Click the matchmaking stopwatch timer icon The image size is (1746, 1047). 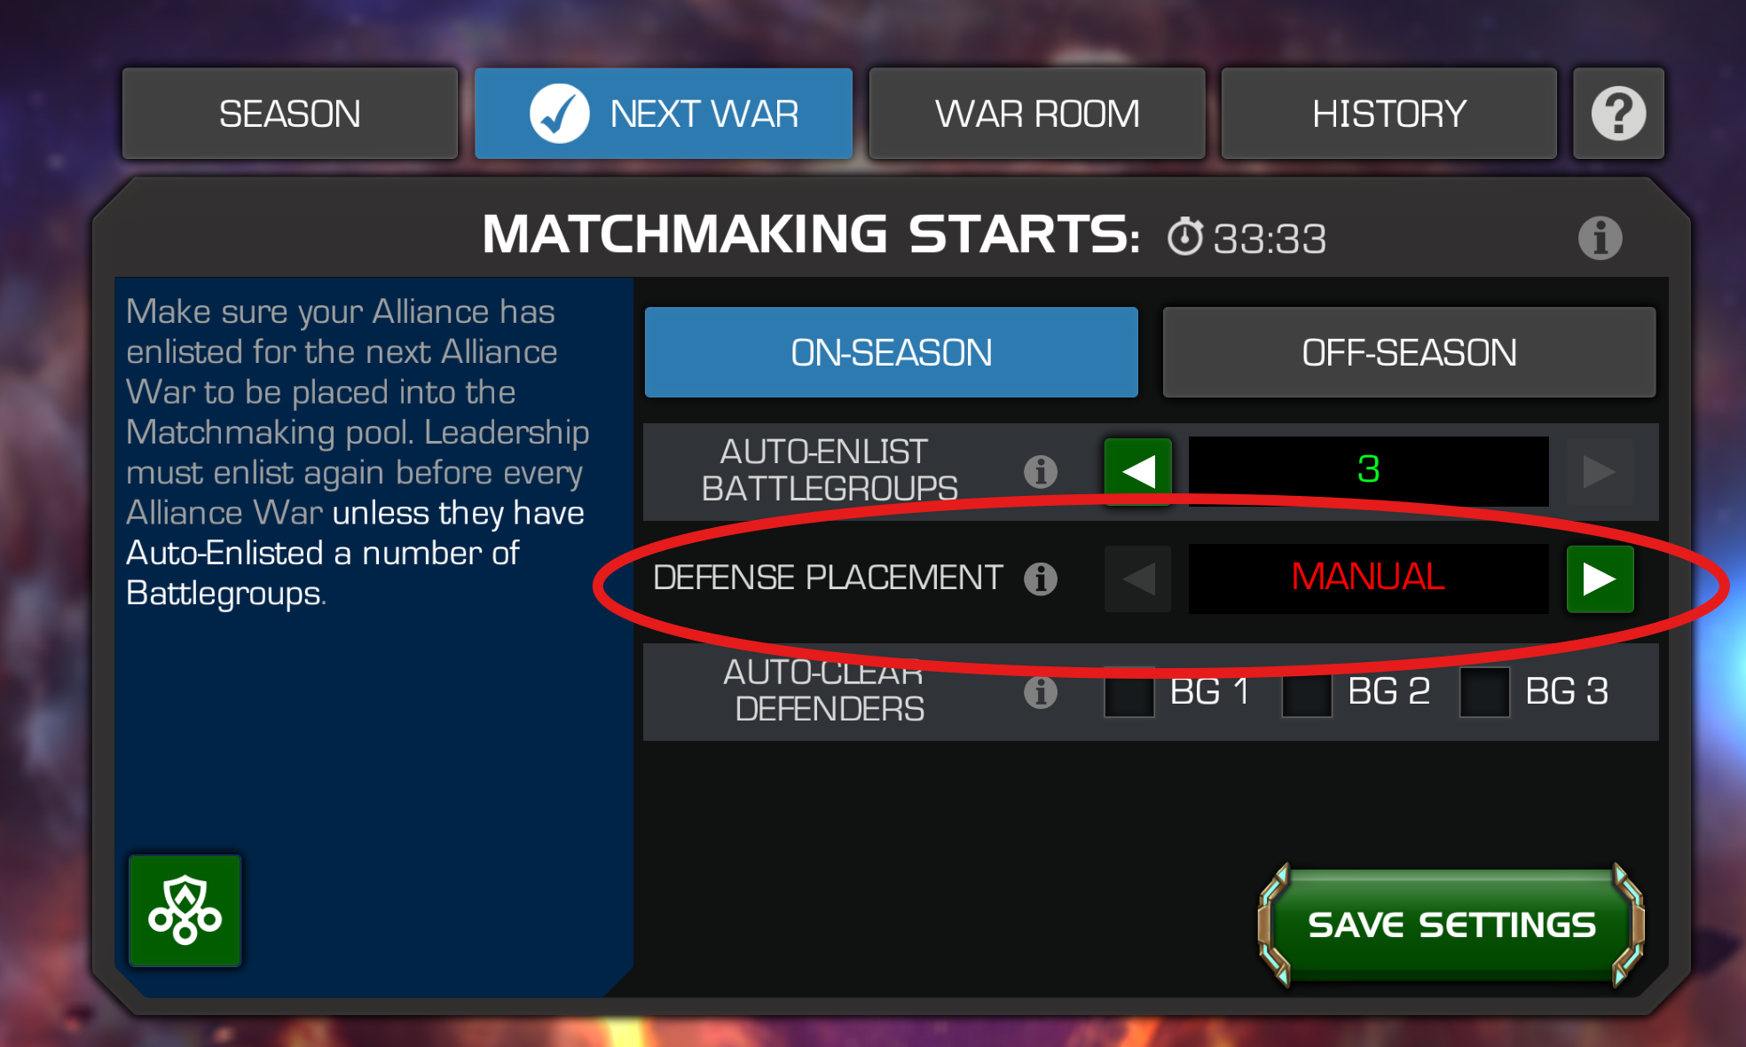(1184, 237)
